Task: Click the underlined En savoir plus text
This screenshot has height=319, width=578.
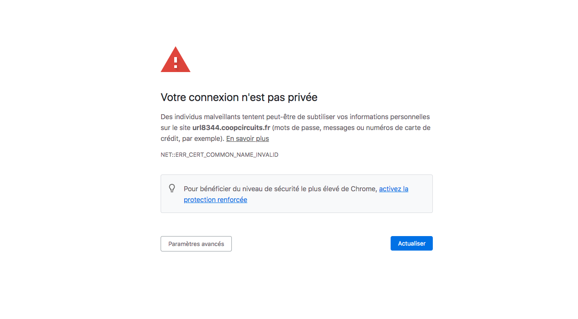Action: click(247, 138)
